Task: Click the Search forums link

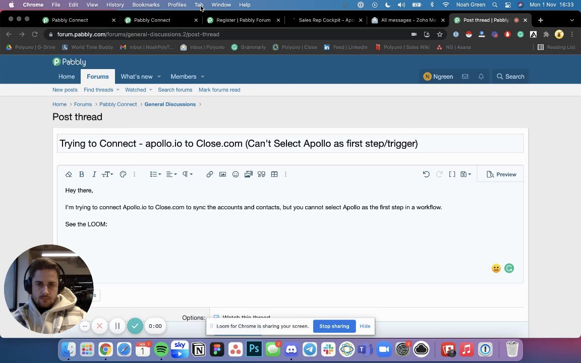Action: pyautogui.click(x=176, y=90)
